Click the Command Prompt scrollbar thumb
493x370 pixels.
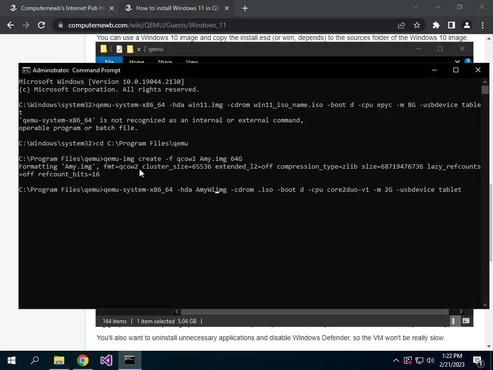(485, 90)
